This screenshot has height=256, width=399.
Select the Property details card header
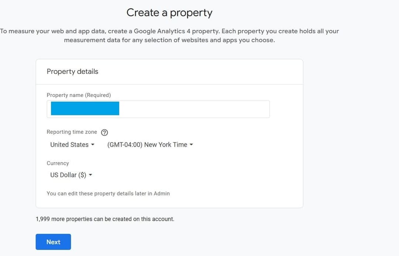coord(72,71)
